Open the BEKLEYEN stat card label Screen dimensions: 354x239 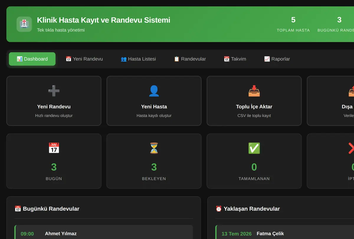pos(154,179)
